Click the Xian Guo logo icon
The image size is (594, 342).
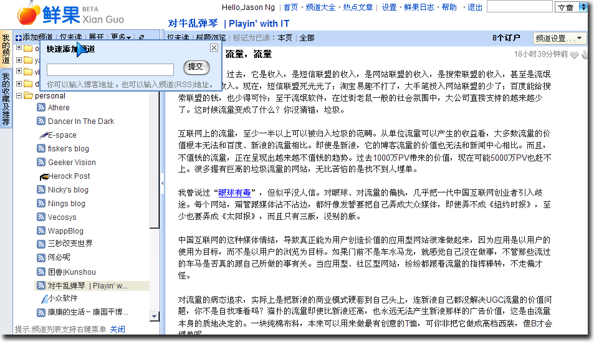pyautogui.click(x=26, y=13)
